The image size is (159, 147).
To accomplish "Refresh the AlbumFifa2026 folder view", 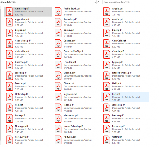I will [x=98, y=2].
